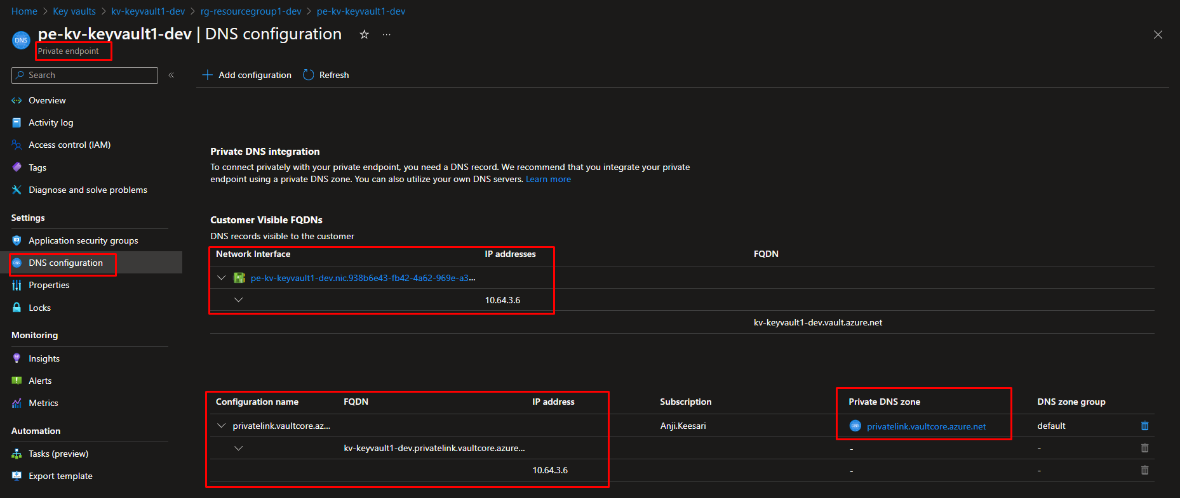1180x498 pixels.
Task: Click the kv-keyvault1-dev.vault.azure.net FQDN text
Action: coord(818,322)
